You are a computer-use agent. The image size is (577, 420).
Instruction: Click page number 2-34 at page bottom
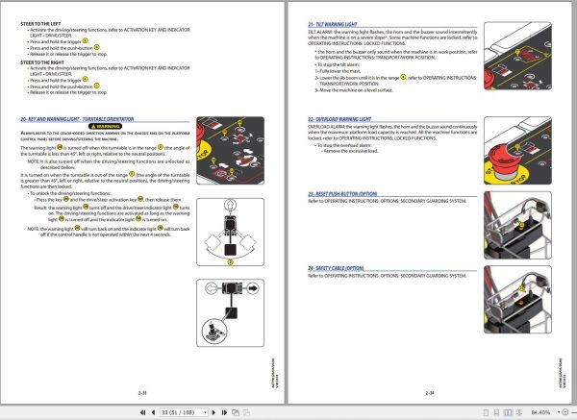point(430,393)
